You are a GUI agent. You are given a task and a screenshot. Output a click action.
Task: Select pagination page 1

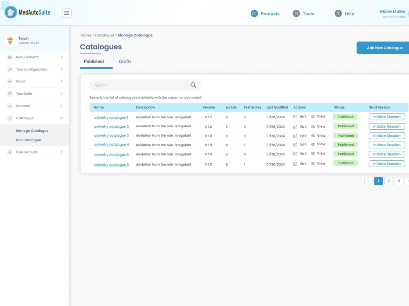pos(378,181)
